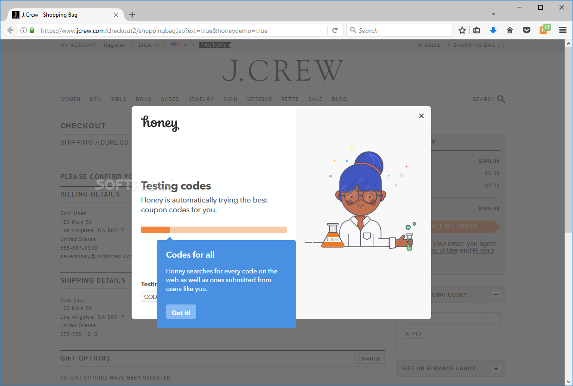Image resolution: width=573 pixels, height=386 pixels.
Task: Close the Honey popup dialog
Action: point(421,116)
